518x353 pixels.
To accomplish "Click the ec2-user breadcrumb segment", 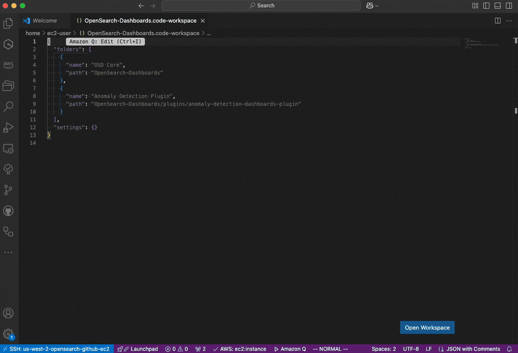I will 59,33.
